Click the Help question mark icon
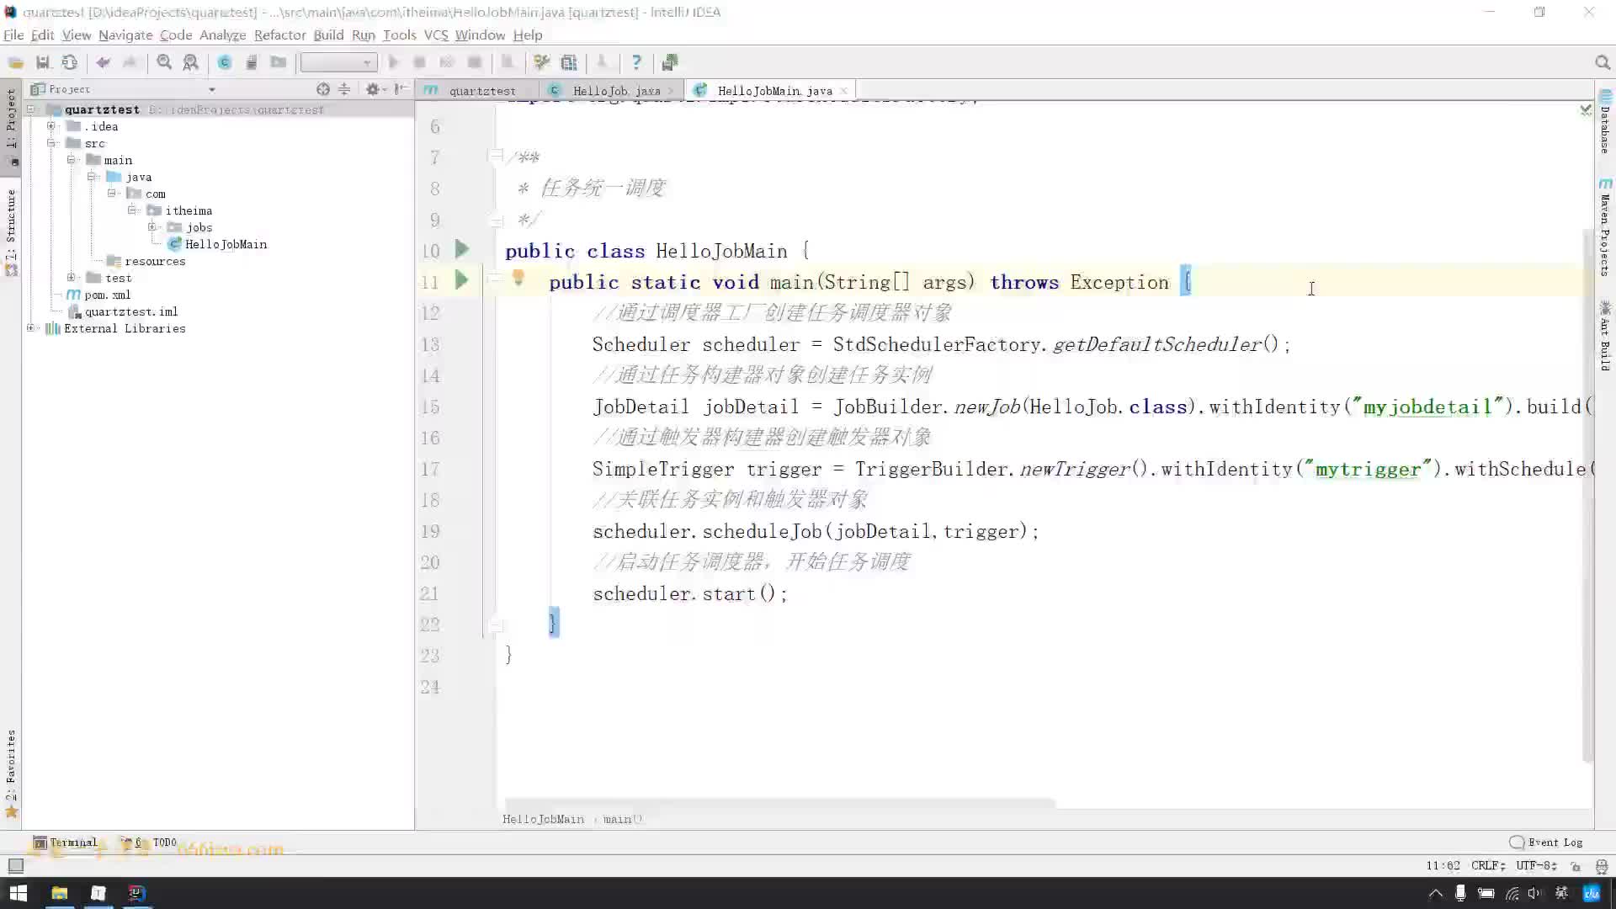Image resolution: width=1616 pixels, height=909 pixels. tap(636, 62)
